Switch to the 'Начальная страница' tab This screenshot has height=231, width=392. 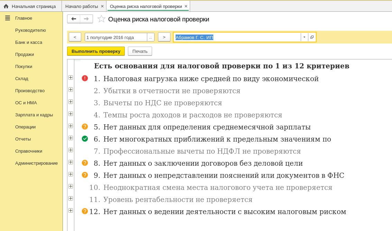pyautogui.click(x=31, y=6)
